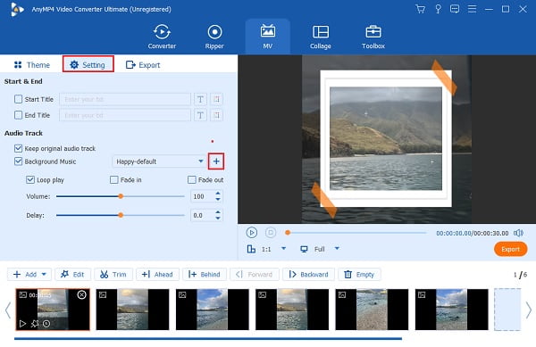Click the aspect ratio icon
Image resolution: width=536 pixels, height=347 pixels.
point(251,249)
